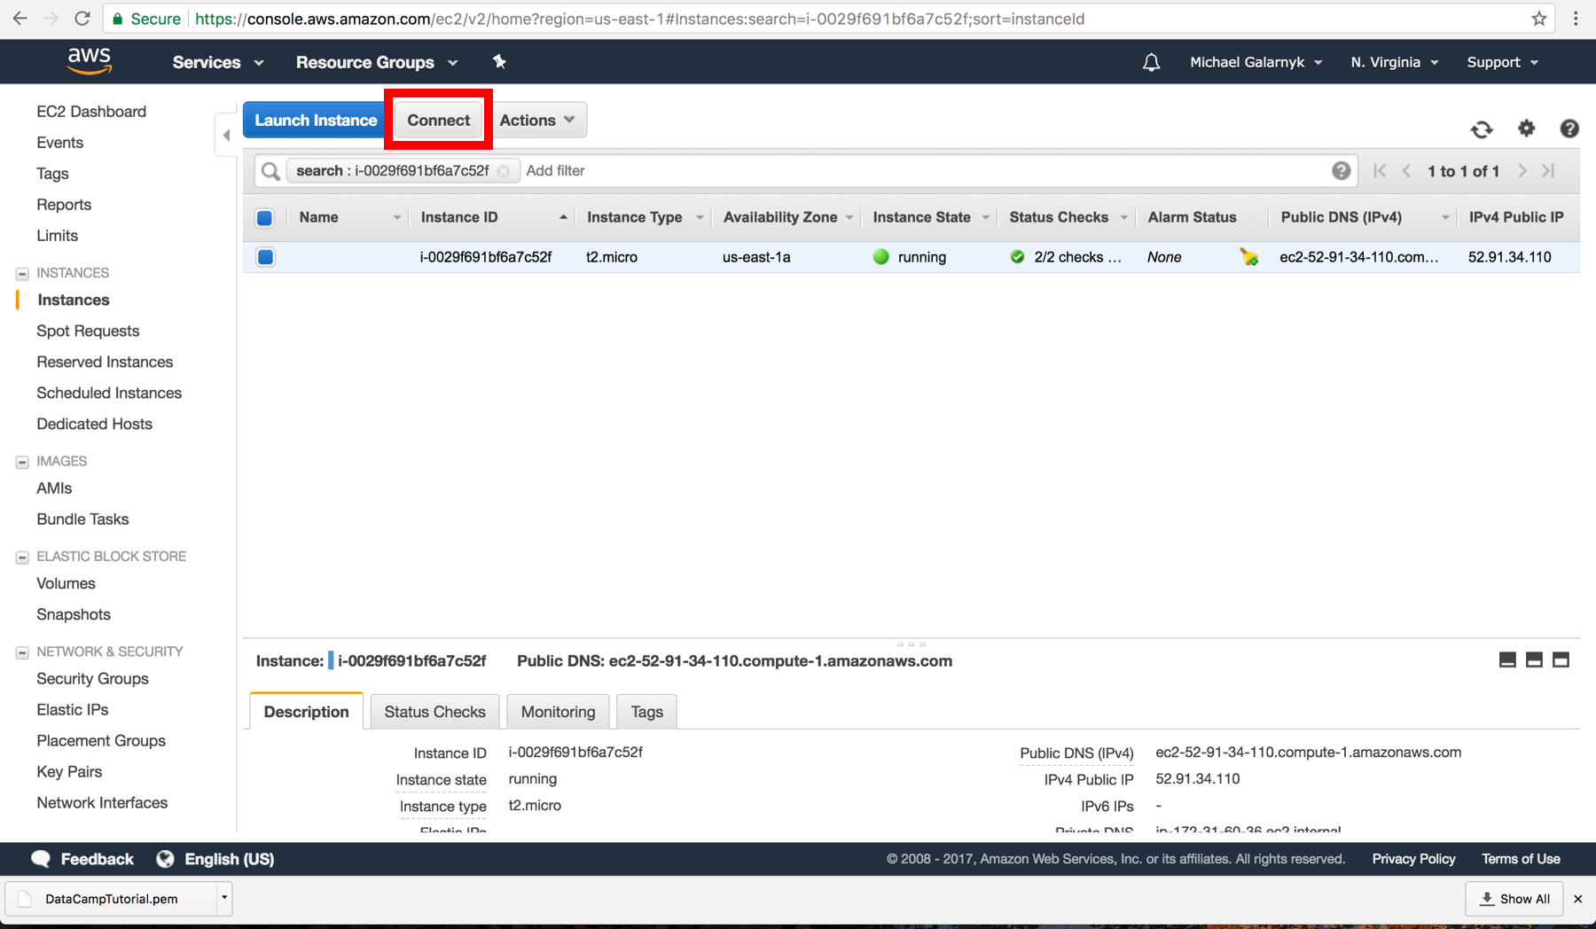Screen dimensions: 1596x929
Task: Refresh the instances list
Action: pos(1481,129)
